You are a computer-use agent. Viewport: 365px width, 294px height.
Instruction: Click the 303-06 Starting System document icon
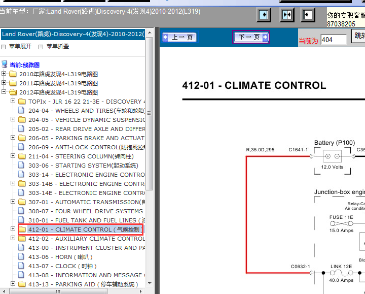(21, 165)
